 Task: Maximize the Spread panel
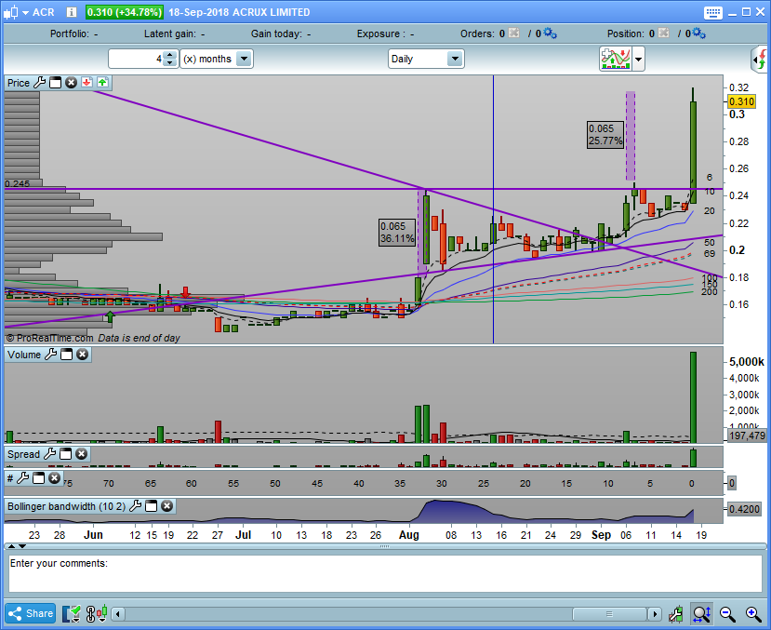[65, 454]
